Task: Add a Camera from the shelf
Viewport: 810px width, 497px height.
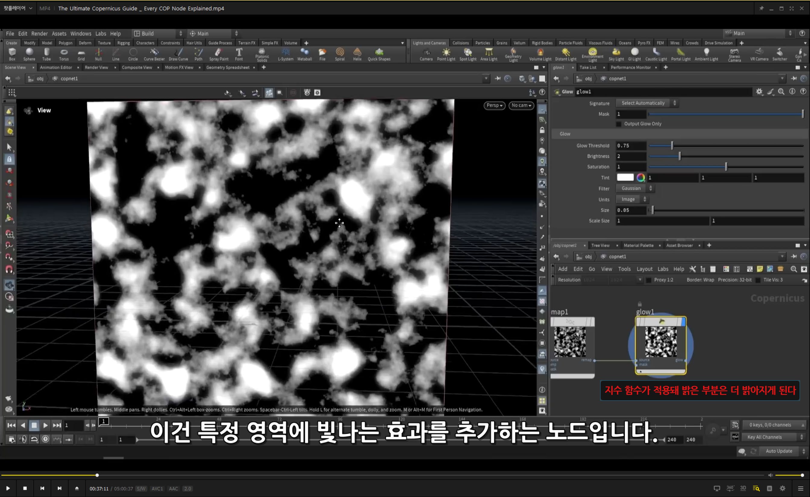Action: click(x=426, y=55)
